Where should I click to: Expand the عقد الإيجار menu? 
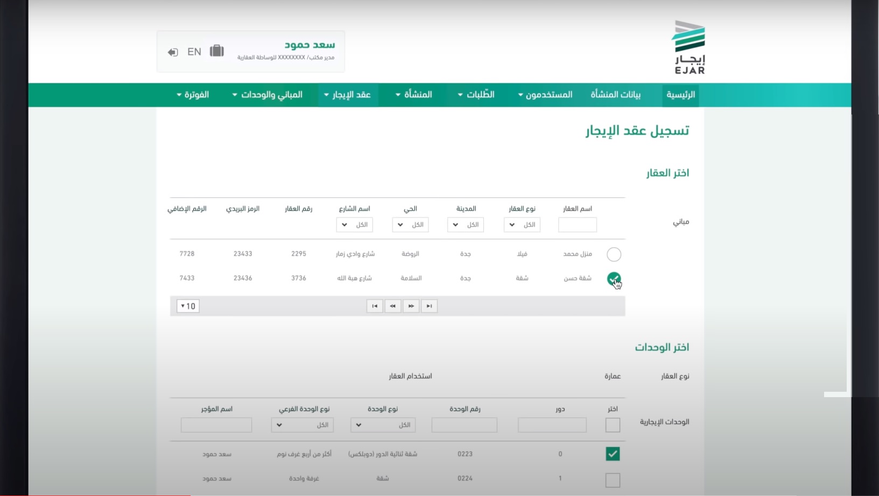pos(348,95)
